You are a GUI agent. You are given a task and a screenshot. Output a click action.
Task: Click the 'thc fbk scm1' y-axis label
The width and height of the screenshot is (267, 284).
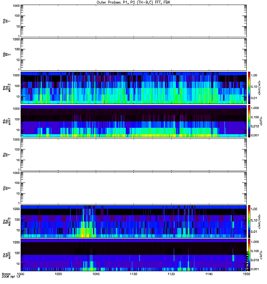pos(6,255)
